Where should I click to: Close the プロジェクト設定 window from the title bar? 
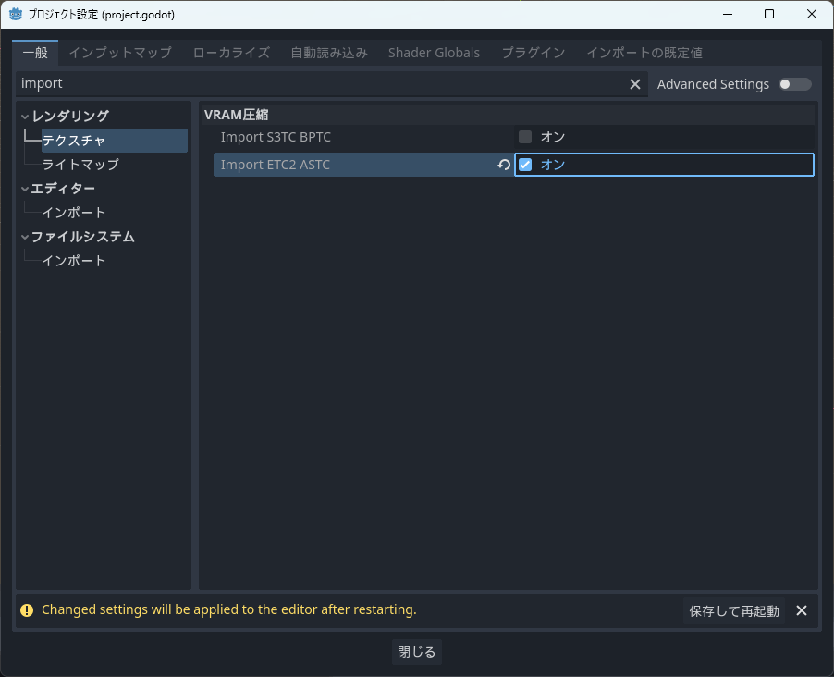811,15
